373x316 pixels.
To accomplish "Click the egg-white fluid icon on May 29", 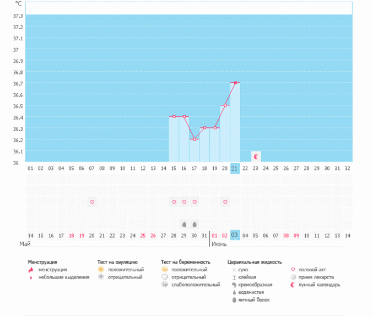I will coord(184,224).
